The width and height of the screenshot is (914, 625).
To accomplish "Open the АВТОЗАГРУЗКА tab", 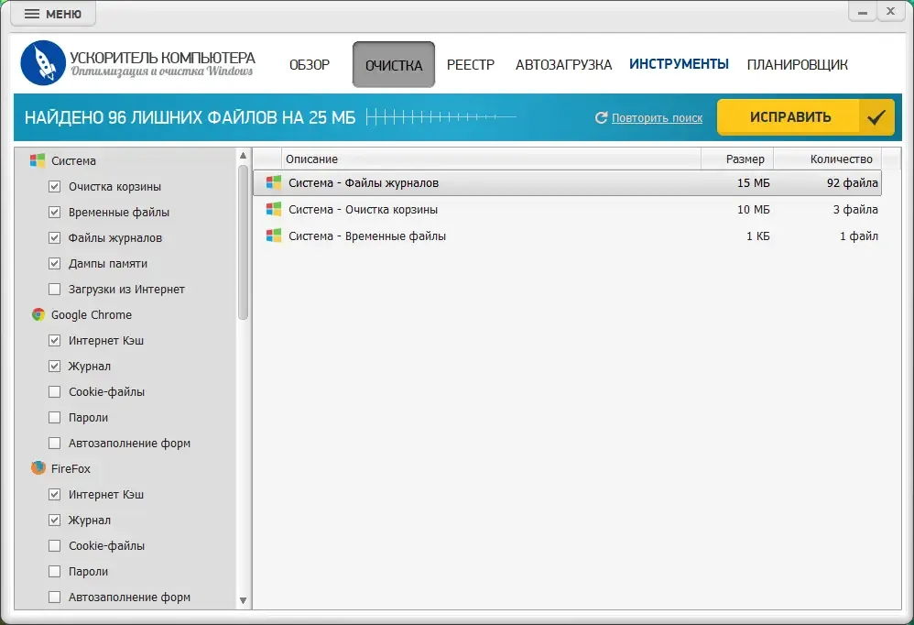I will [x=563, y=65].
